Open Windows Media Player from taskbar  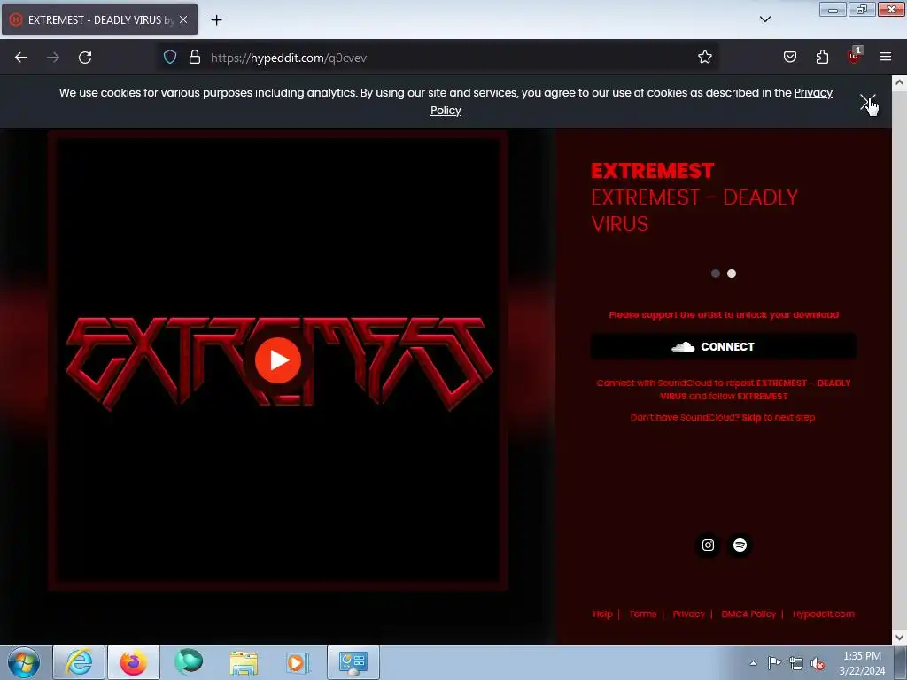pos(298,662)
